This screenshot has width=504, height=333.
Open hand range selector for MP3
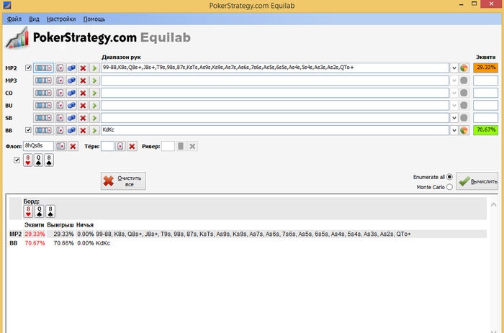(43, 81)
